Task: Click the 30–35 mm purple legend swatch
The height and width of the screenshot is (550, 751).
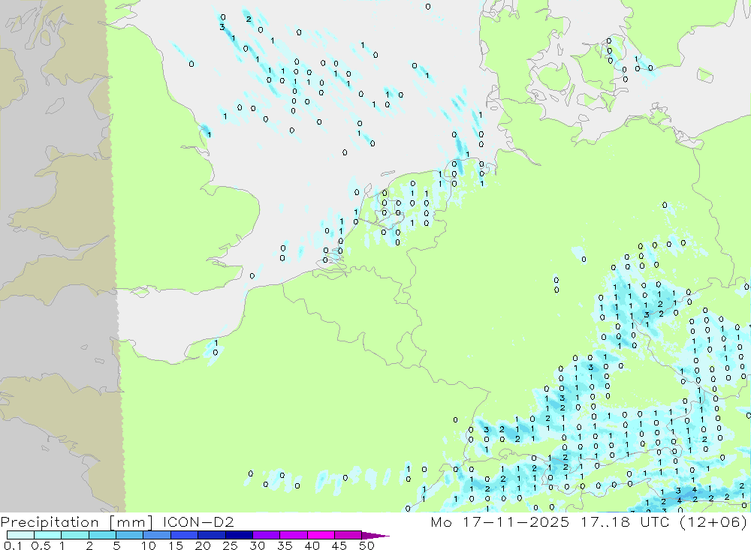Action: [x=267, y=535]
